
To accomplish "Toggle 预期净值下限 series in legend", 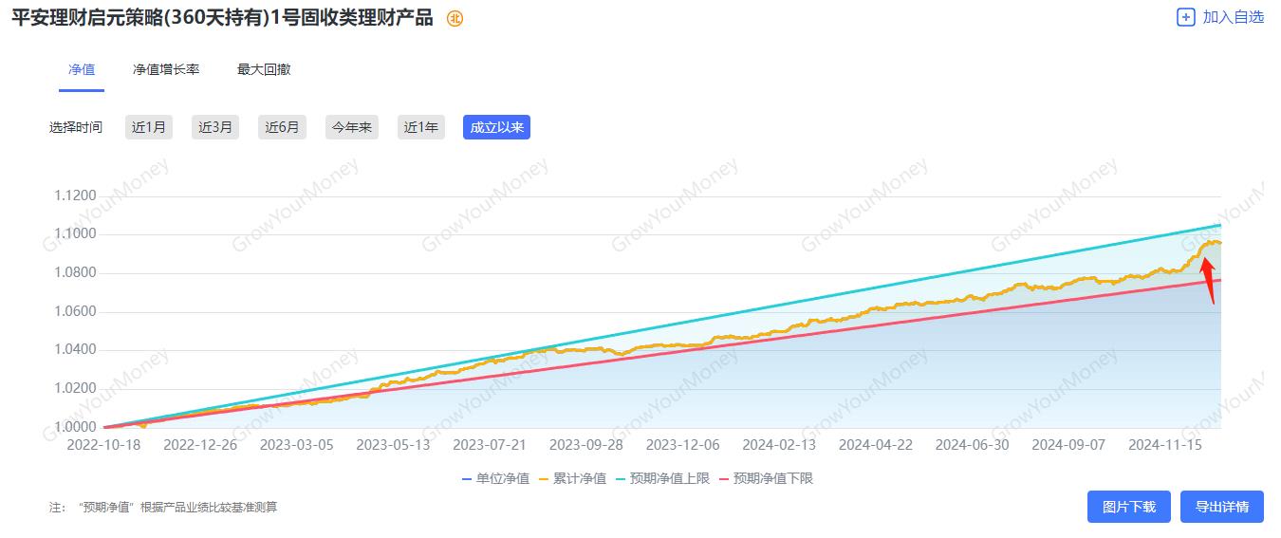I will point(766,478).
